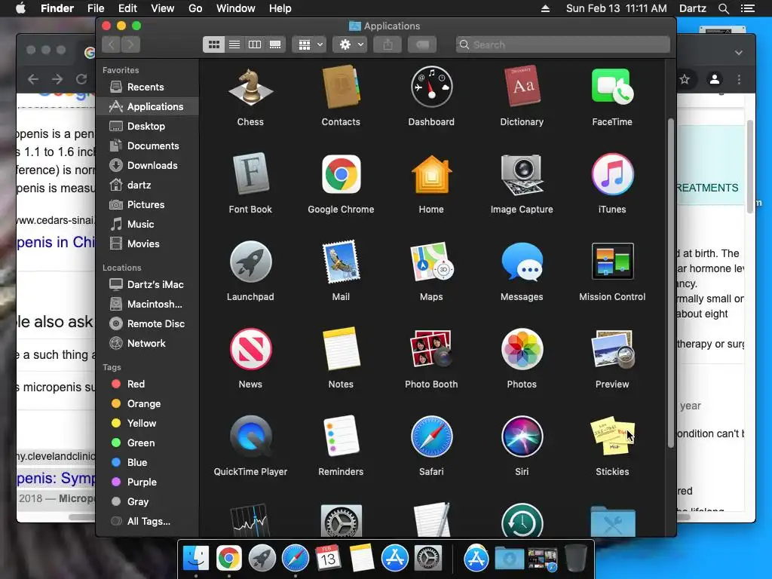The width and height of the screenshot is (772, 579).
Task: Open the Reminders app icon
Action: tap(341, 437)
